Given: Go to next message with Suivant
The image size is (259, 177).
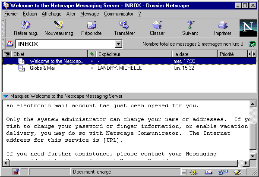Looking at the screenshot, I should tap(190, 28).
